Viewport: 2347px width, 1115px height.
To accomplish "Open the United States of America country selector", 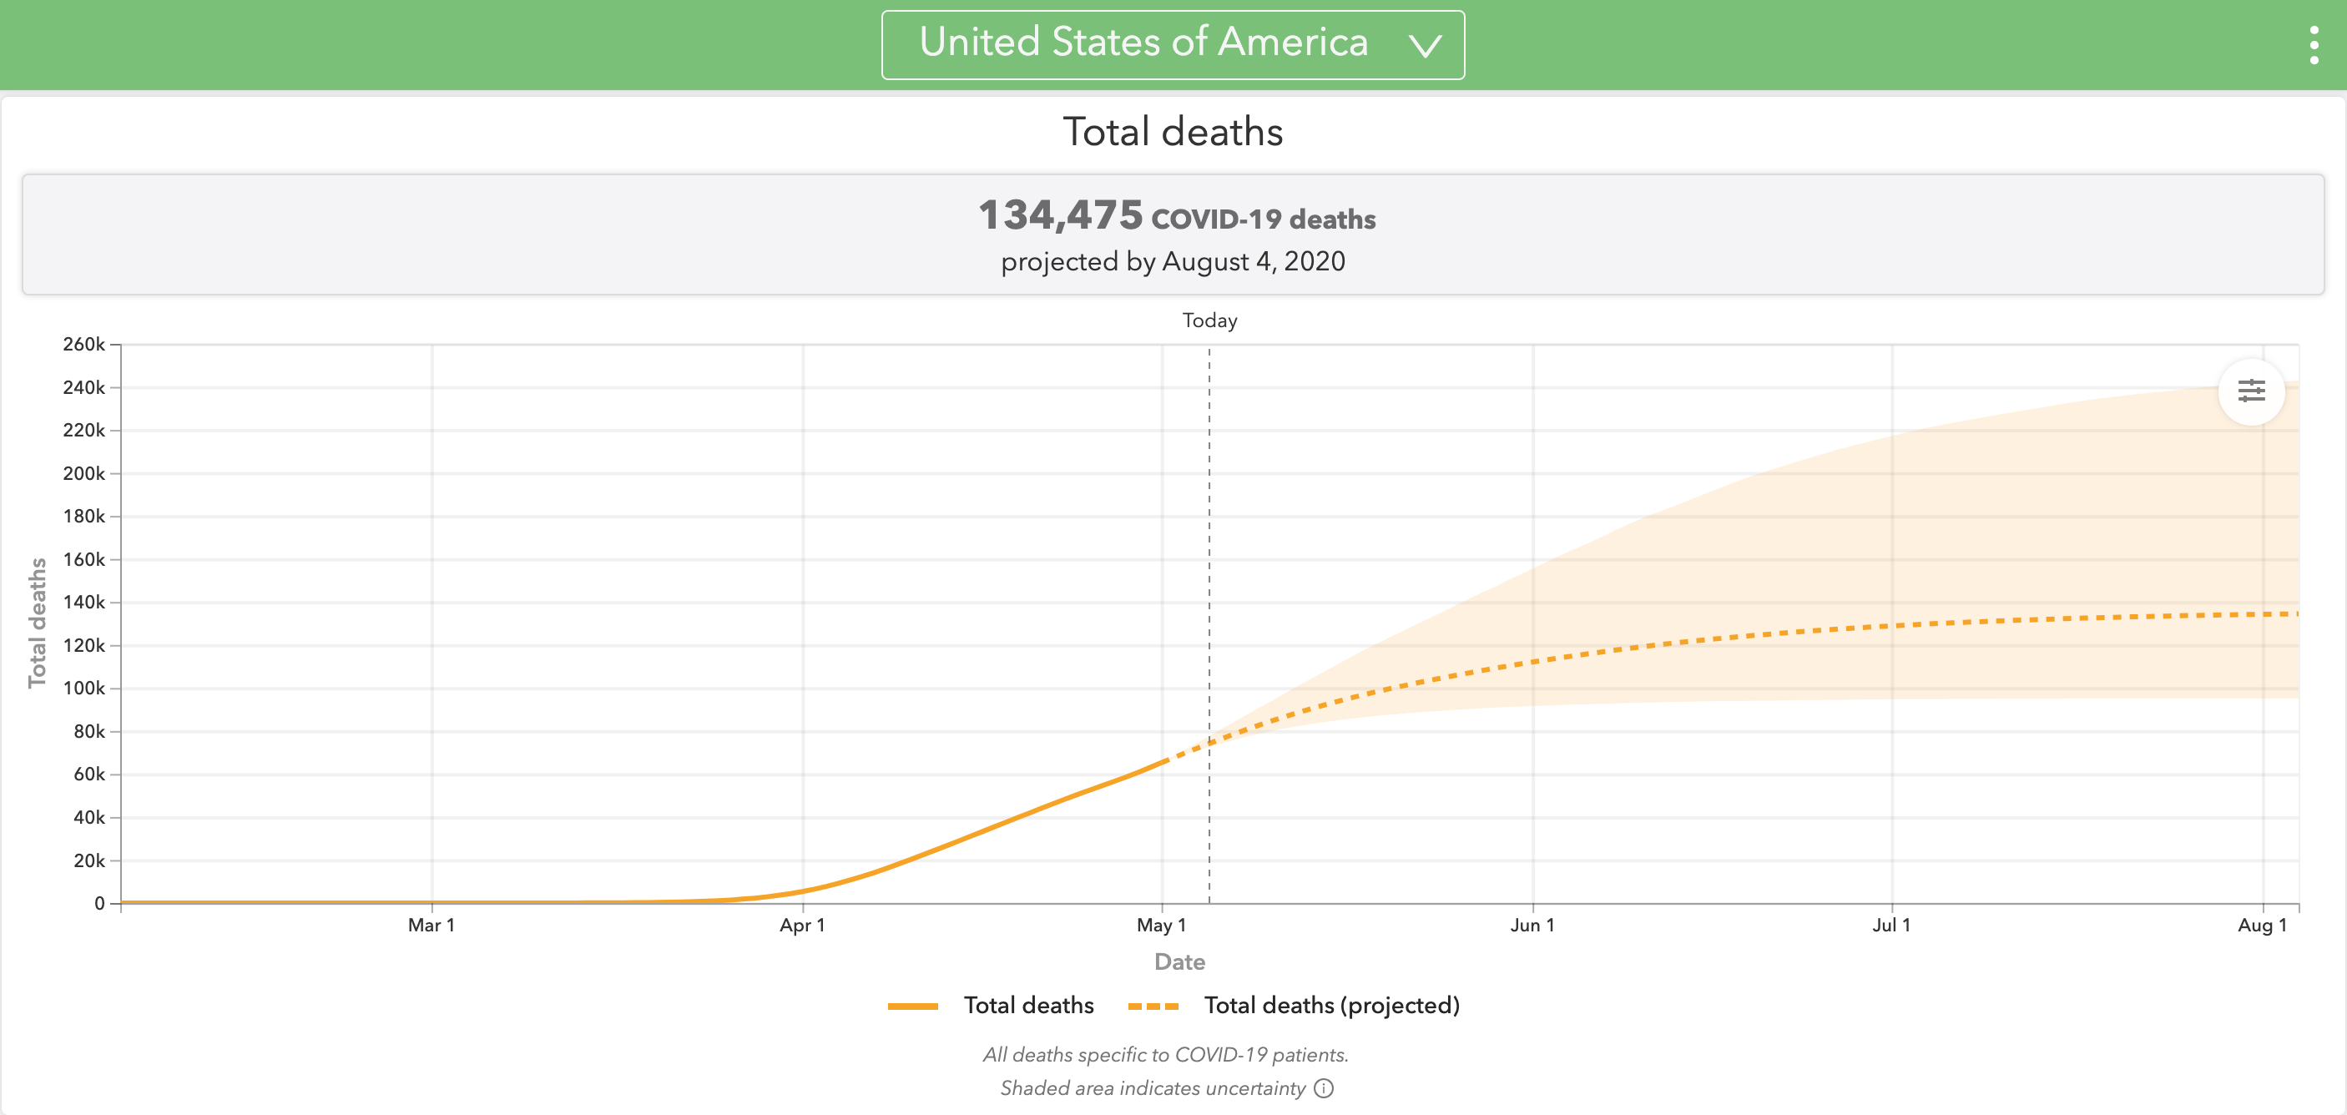I will coord(1143,43).
